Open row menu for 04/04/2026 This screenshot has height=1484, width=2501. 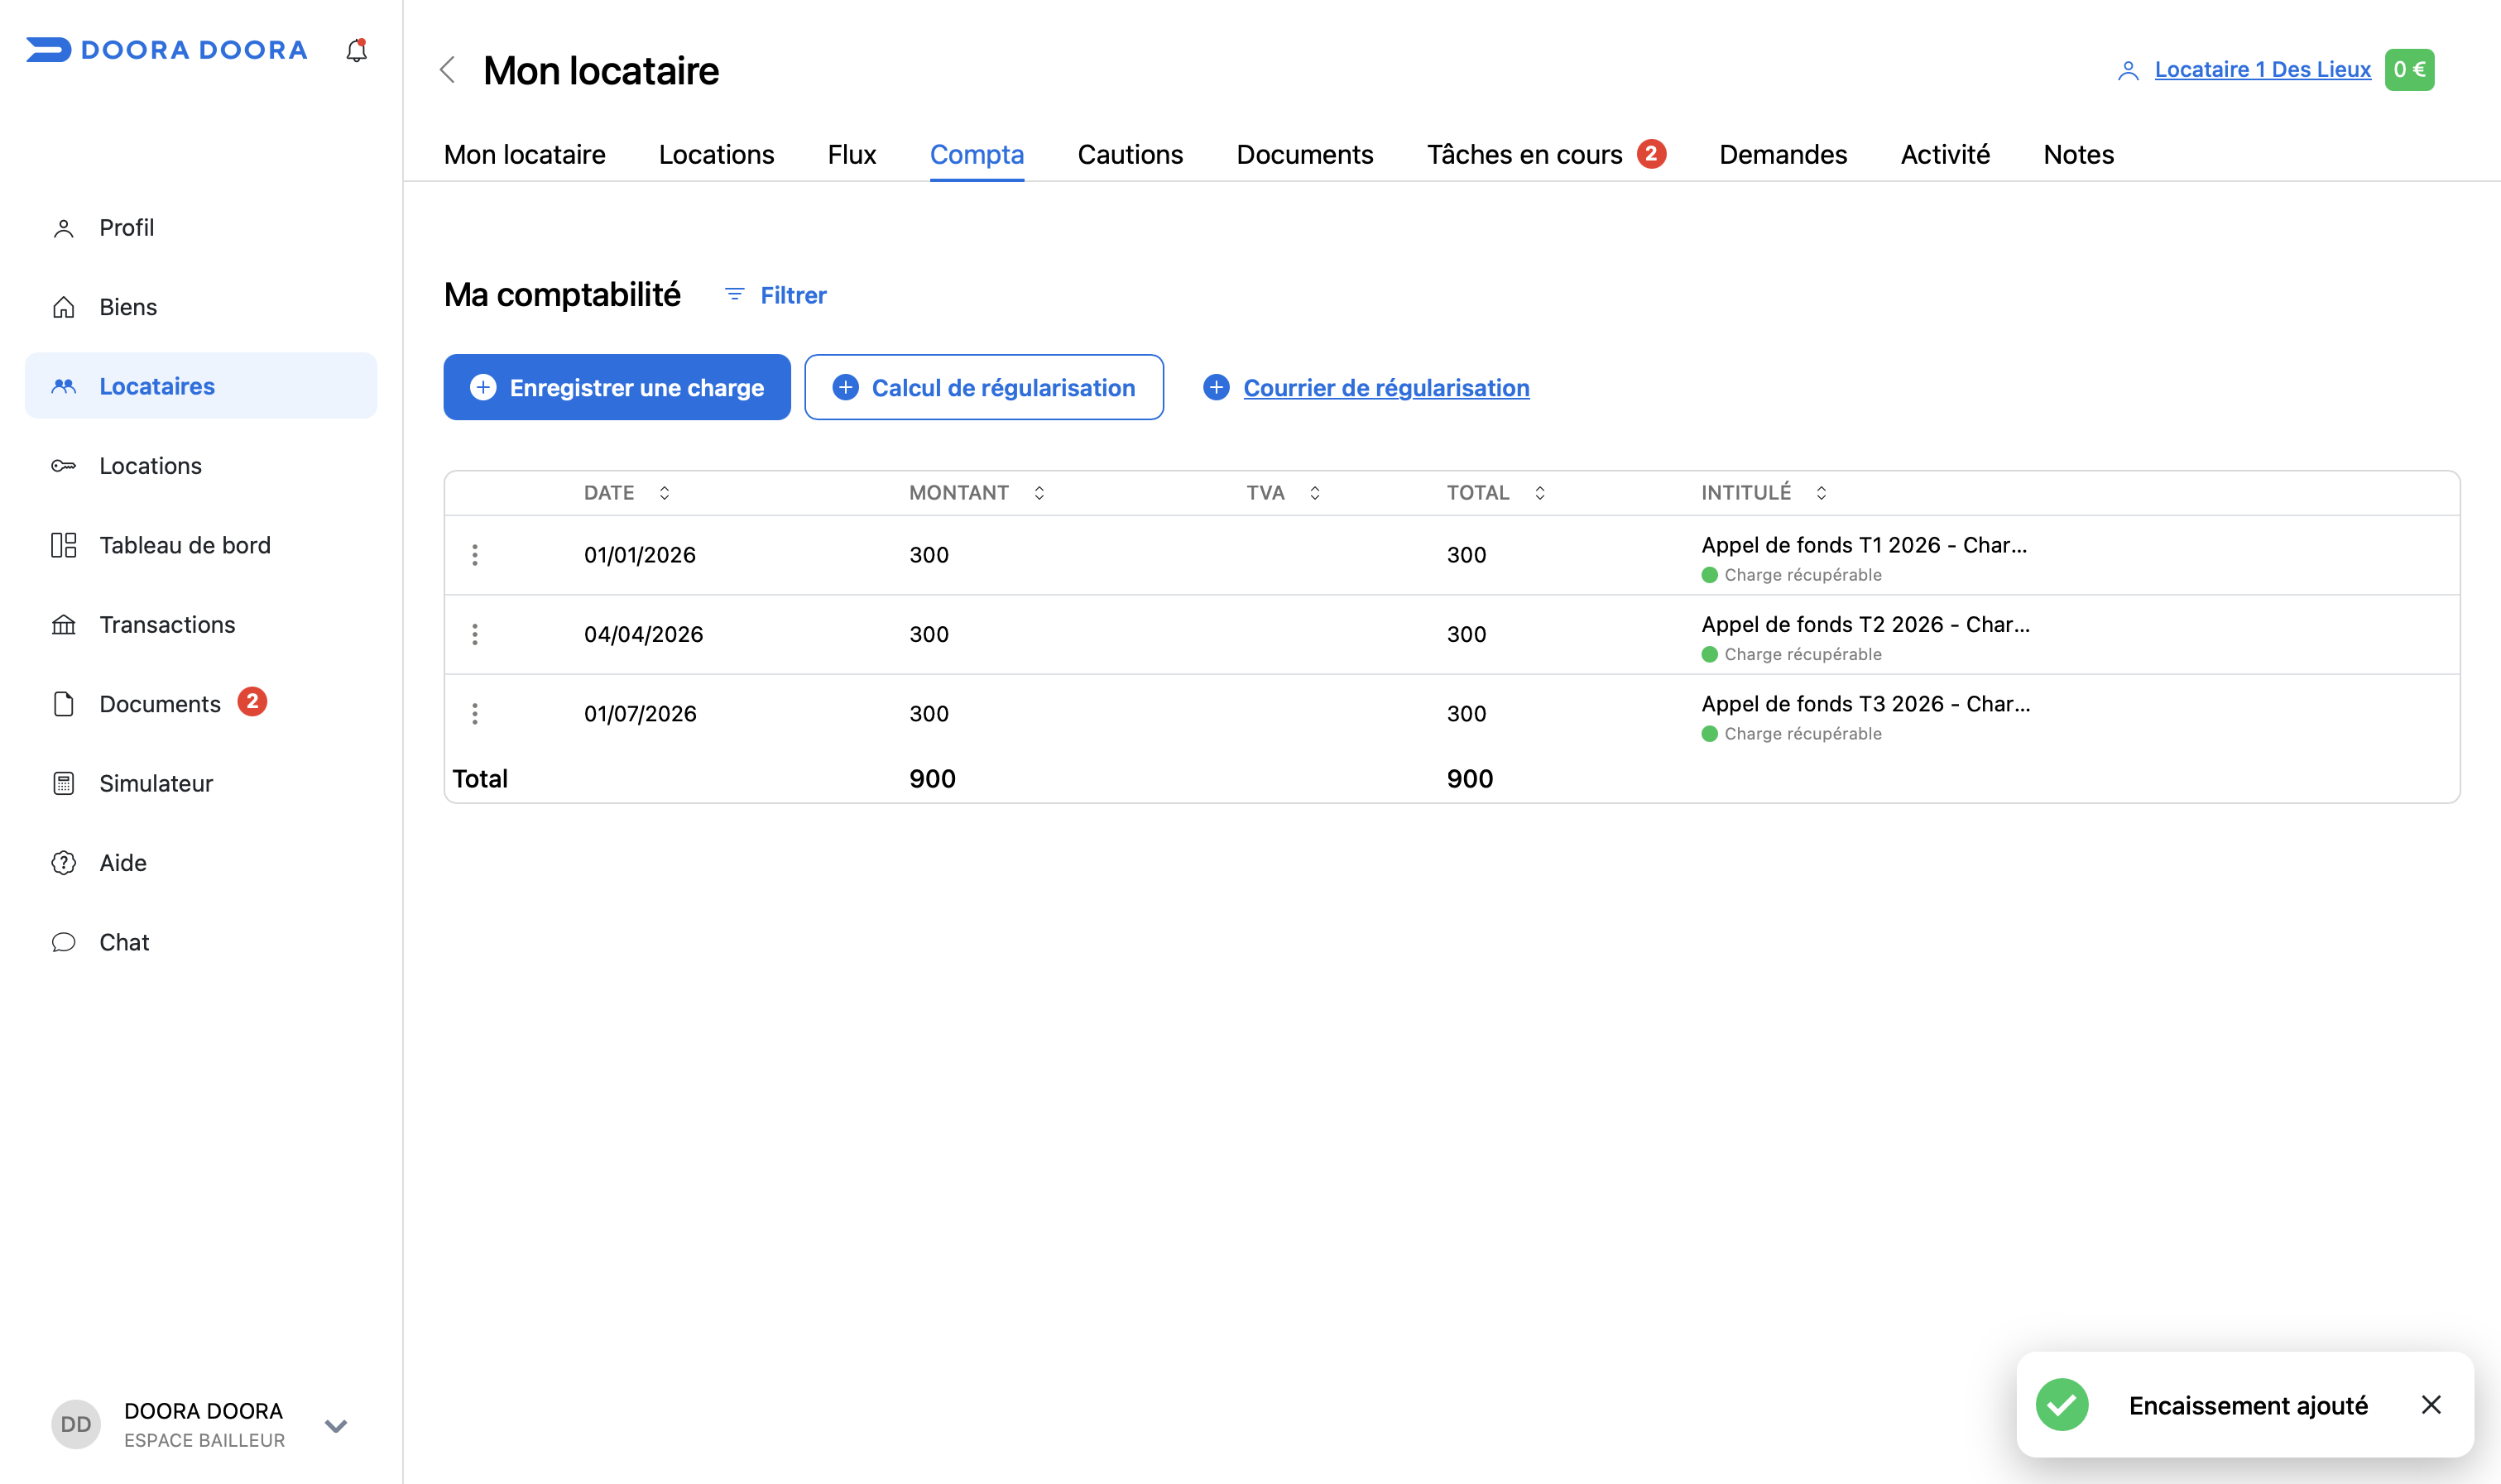[475, 634]
